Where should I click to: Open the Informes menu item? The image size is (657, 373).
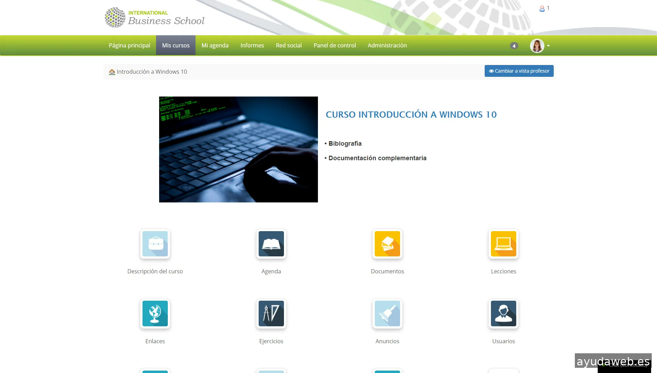[x=252, y=45]
